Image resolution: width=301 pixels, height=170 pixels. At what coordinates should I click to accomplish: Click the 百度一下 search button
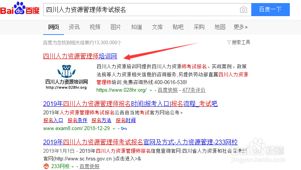point(270,10)
